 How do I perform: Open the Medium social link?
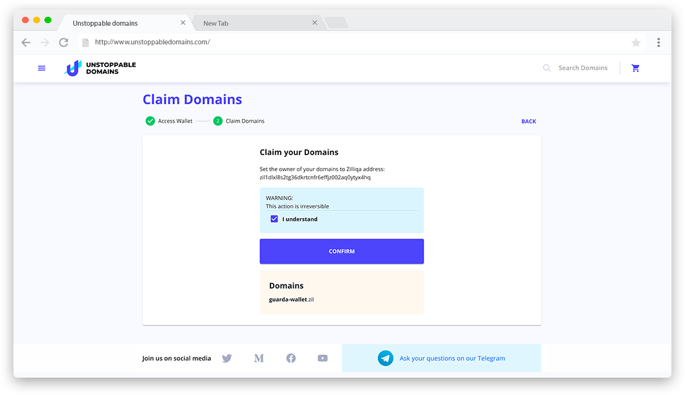[259, 358]
